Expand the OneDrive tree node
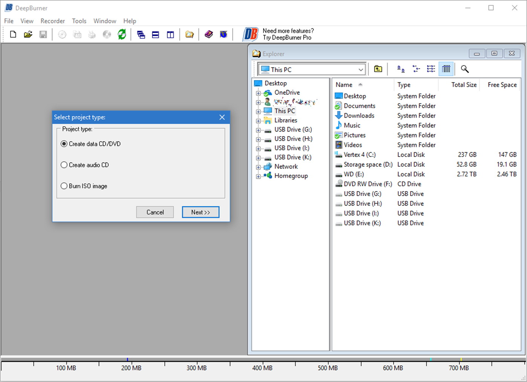 point(258,93)
